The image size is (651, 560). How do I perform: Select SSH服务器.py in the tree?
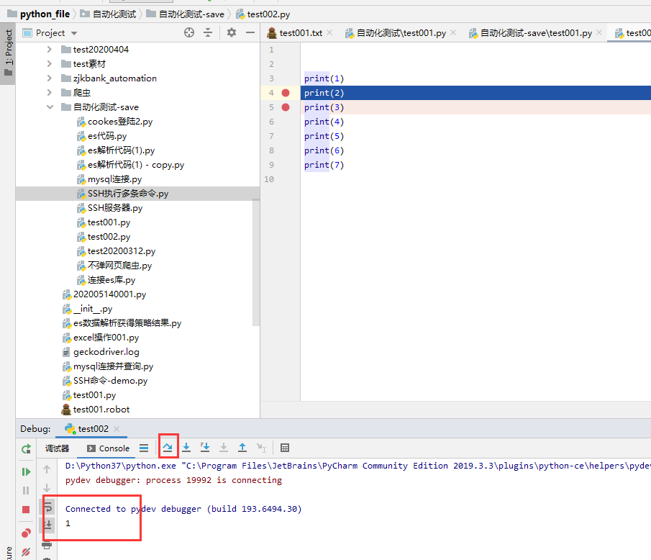pos(115,208)
